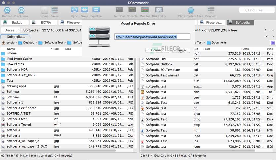Cancel the Mount a Remote Drive dialog
Image resolution: width=276 pixels, height=160 pixels.
[x=181, y=50]
